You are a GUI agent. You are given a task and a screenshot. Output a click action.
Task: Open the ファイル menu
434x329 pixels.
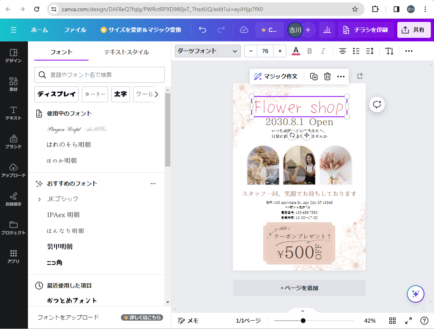click(75, 30)
